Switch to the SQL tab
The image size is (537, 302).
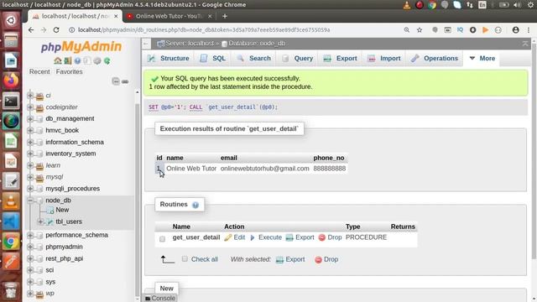[x=212, y=58]
